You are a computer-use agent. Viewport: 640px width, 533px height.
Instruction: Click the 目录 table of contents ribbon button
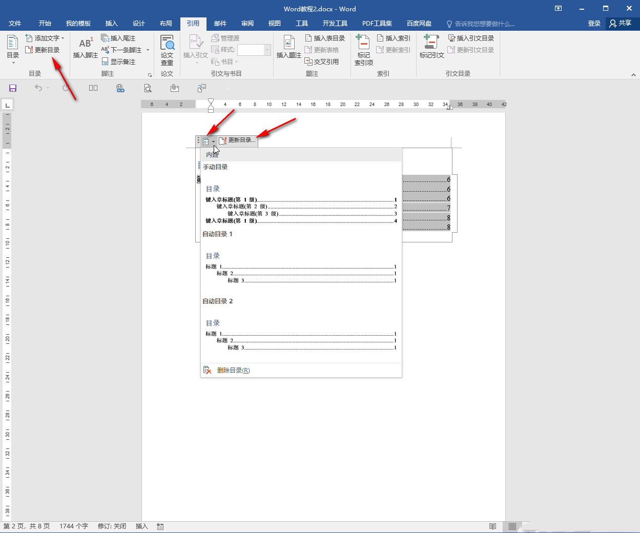tap(13, 49)
